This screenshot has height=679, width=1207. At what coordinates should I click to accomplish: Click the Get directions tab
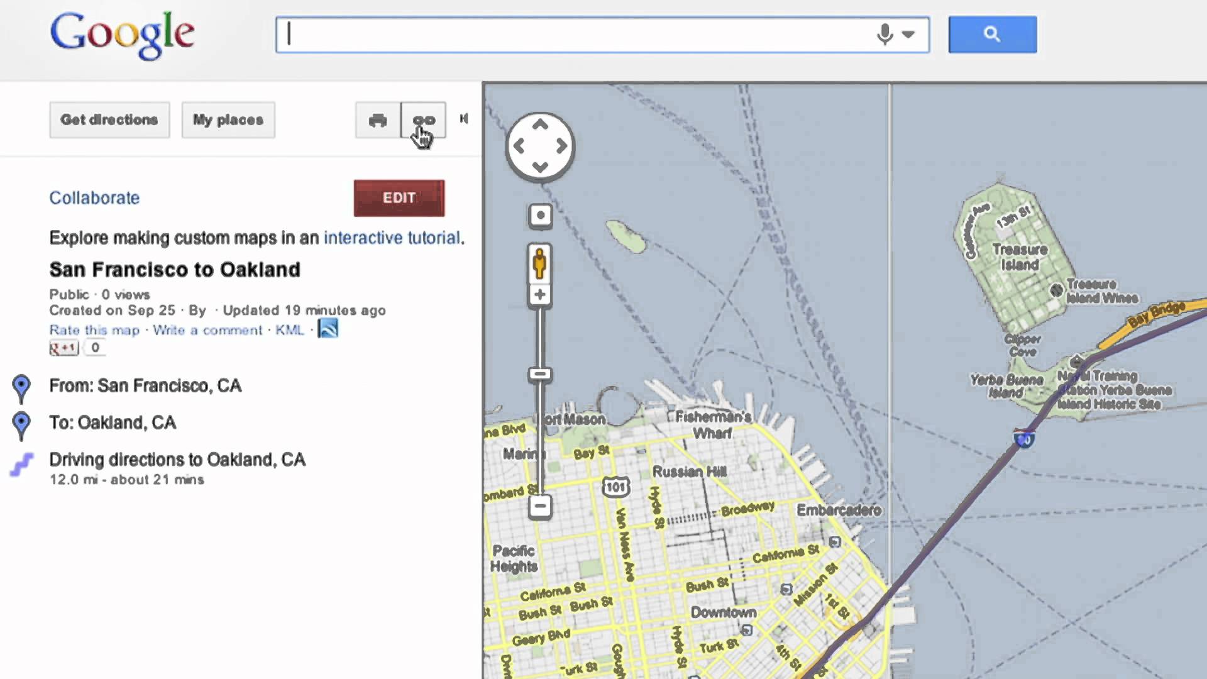(x=109, y=119)
